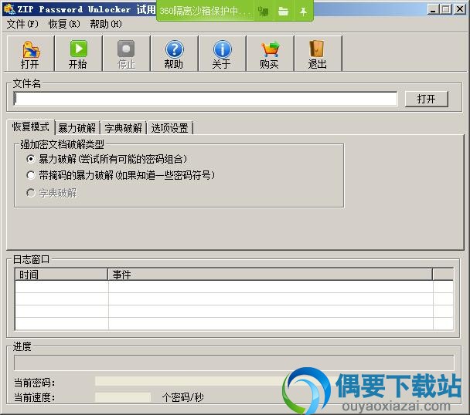Viewport: 470px width, 415px height.
Task: Open the 帮助(H) menu
Action: click(106, 24)
